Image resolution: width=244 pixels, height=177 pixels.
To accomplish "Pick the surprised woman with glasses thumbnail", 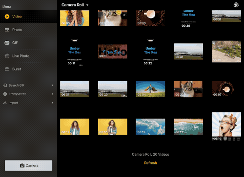I will (226, 124).
